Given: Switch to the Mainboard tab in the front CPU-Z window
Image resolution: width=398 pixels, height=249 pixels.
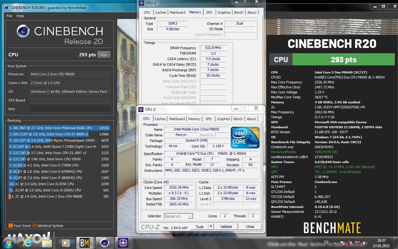Looking at the screenshot, I should pos(177,119).
